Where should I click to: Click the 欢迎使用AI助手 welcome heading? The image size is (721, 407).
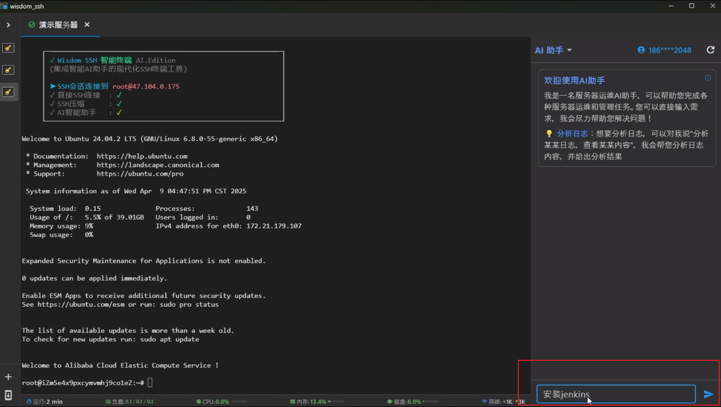(574, 80)
